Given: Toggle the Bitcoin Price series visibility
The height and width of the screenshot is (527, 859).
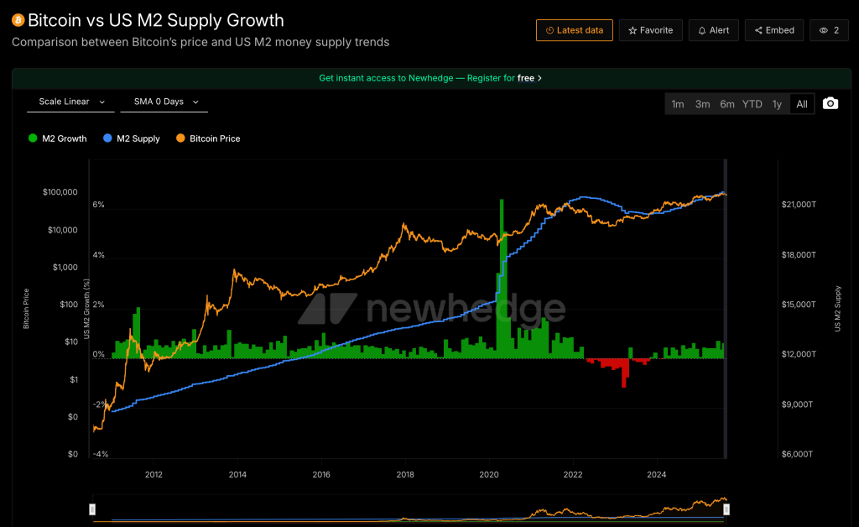Looking at the screenshot, I should click(x=208, y=138).
